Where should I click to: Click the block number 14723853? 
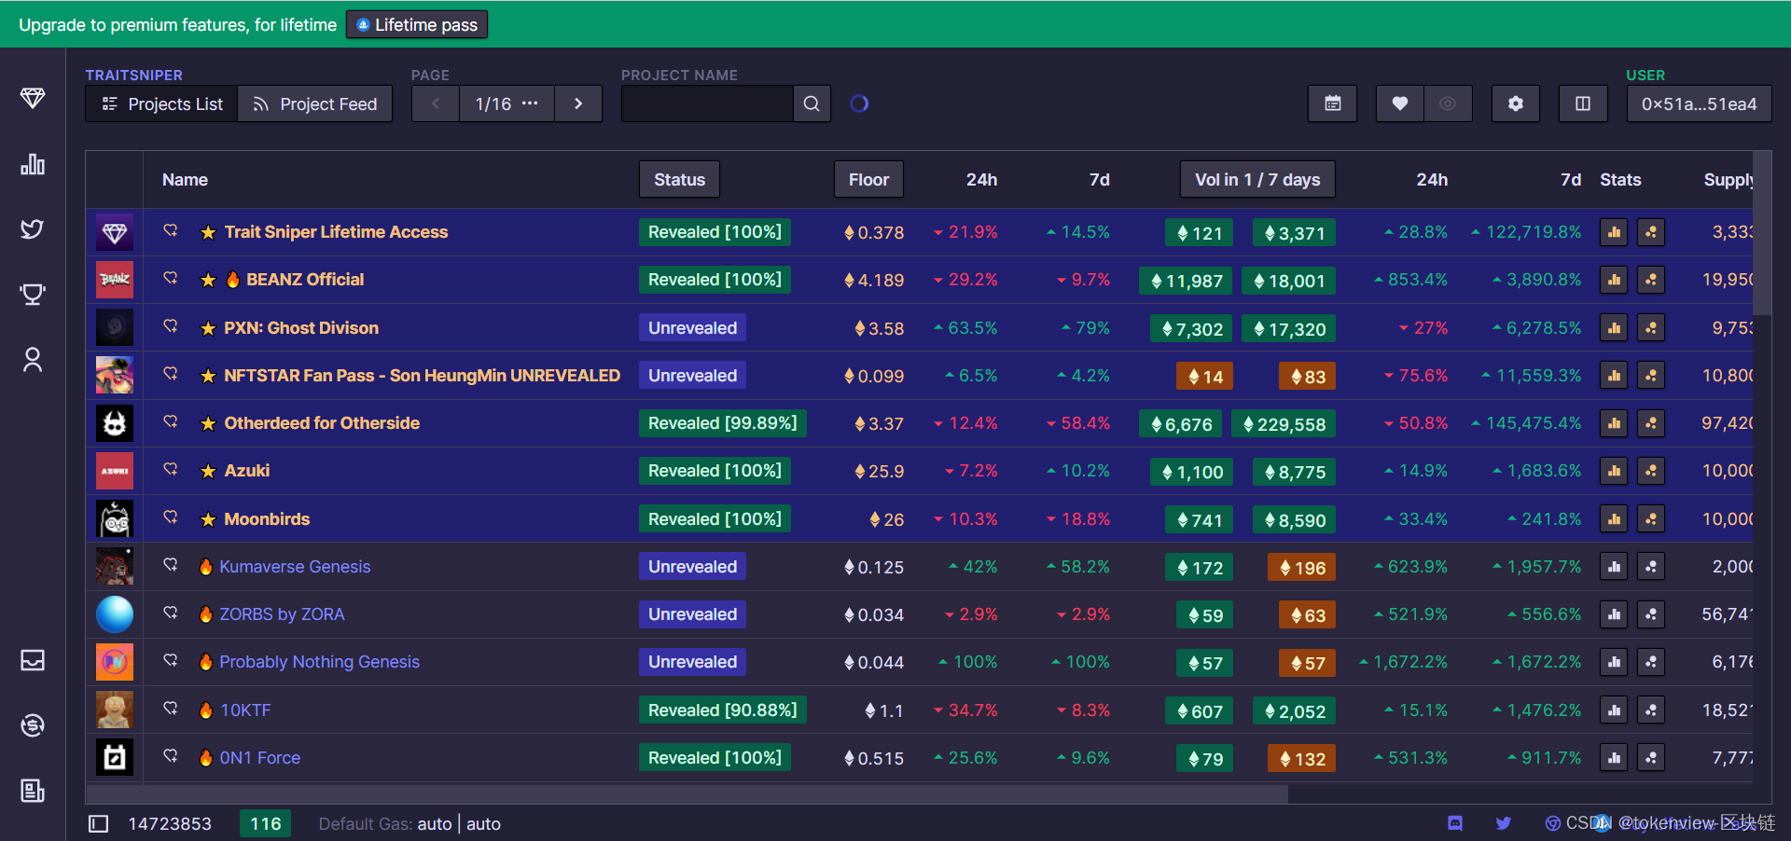[x=170, y=824]
